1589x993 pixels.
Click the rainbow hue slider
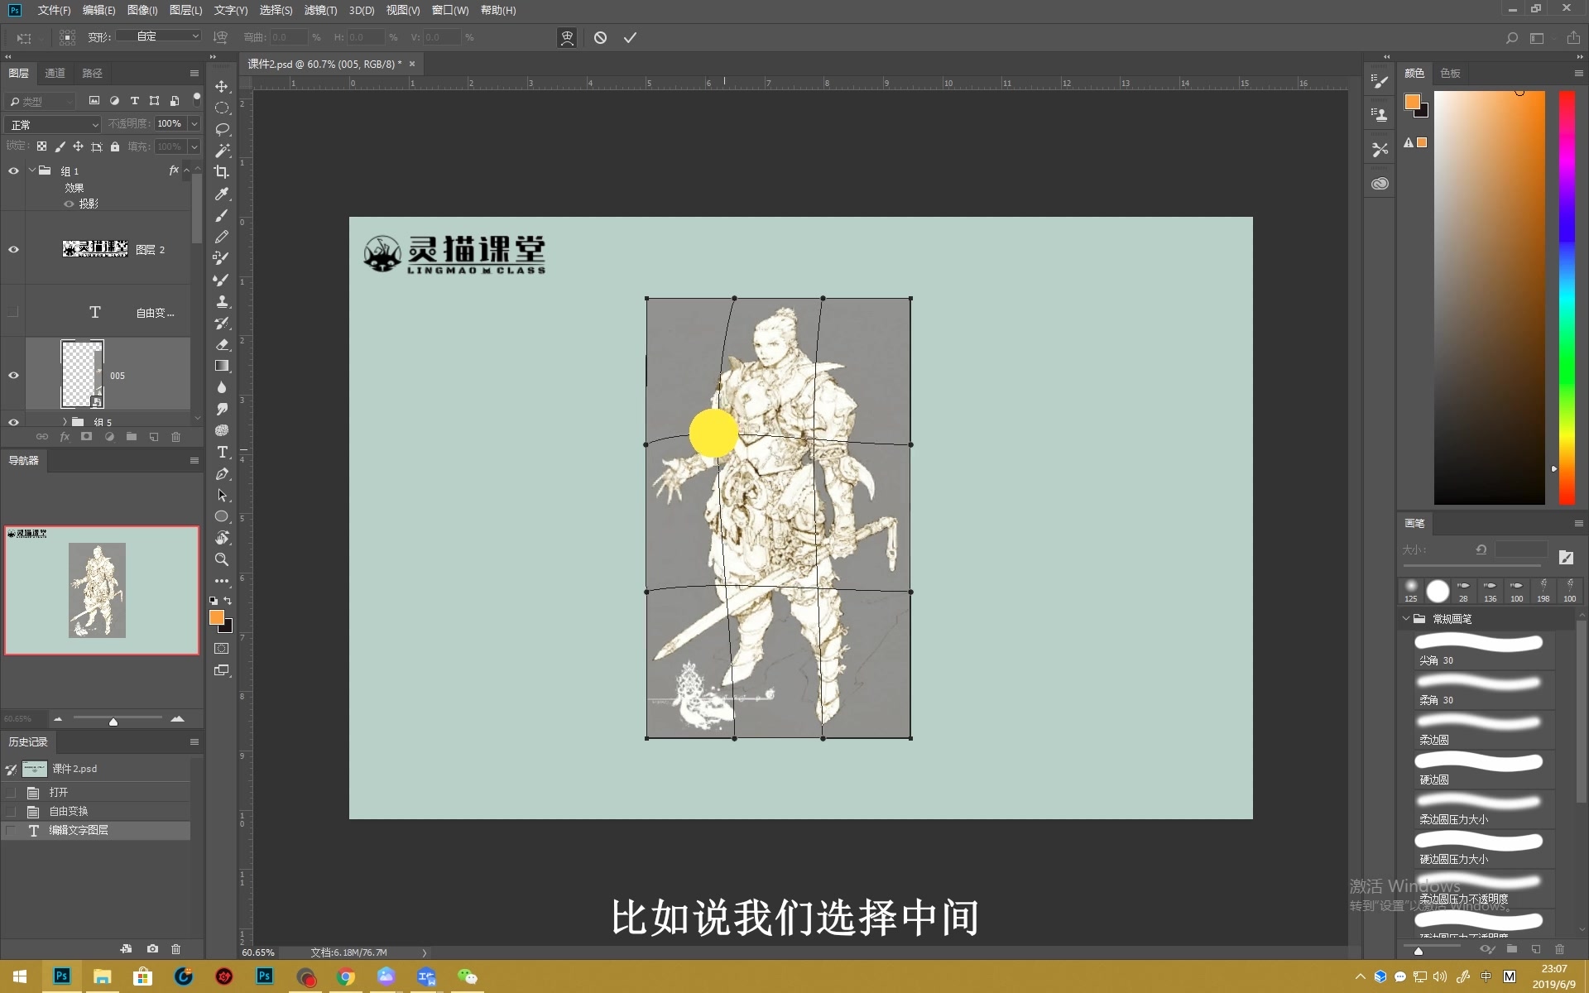pos(1567,298)
